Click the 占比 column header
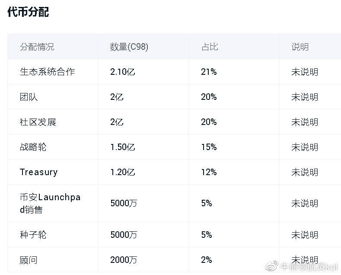 [x=210, y=47]
